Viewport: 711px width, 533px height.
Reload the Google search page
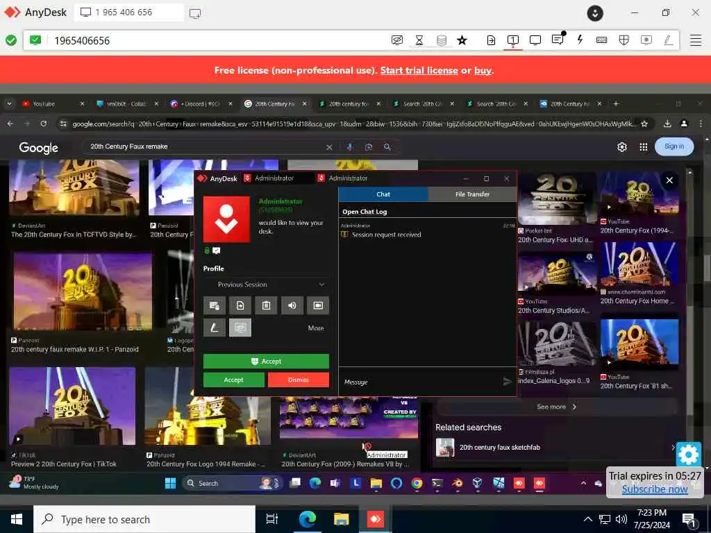tap(44, 124)
